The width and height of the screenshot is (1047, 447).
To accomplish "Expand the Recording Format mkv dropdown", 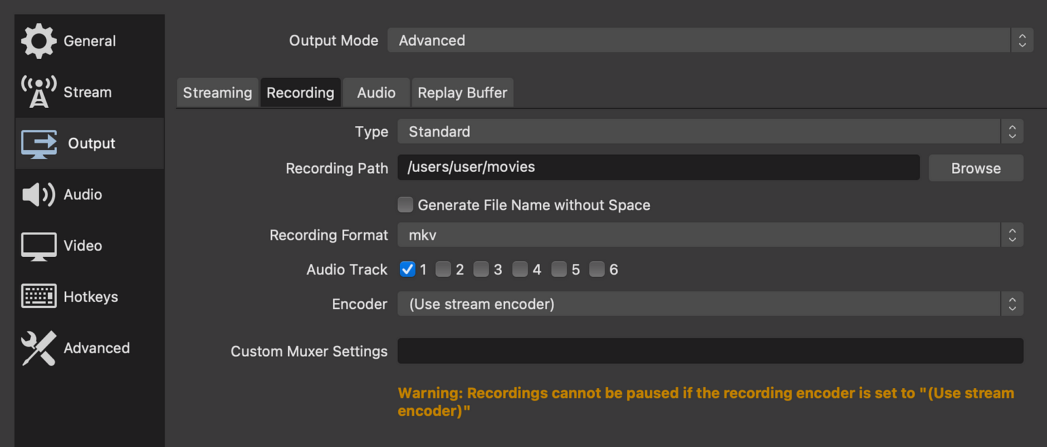I will (x=710, y=235).
